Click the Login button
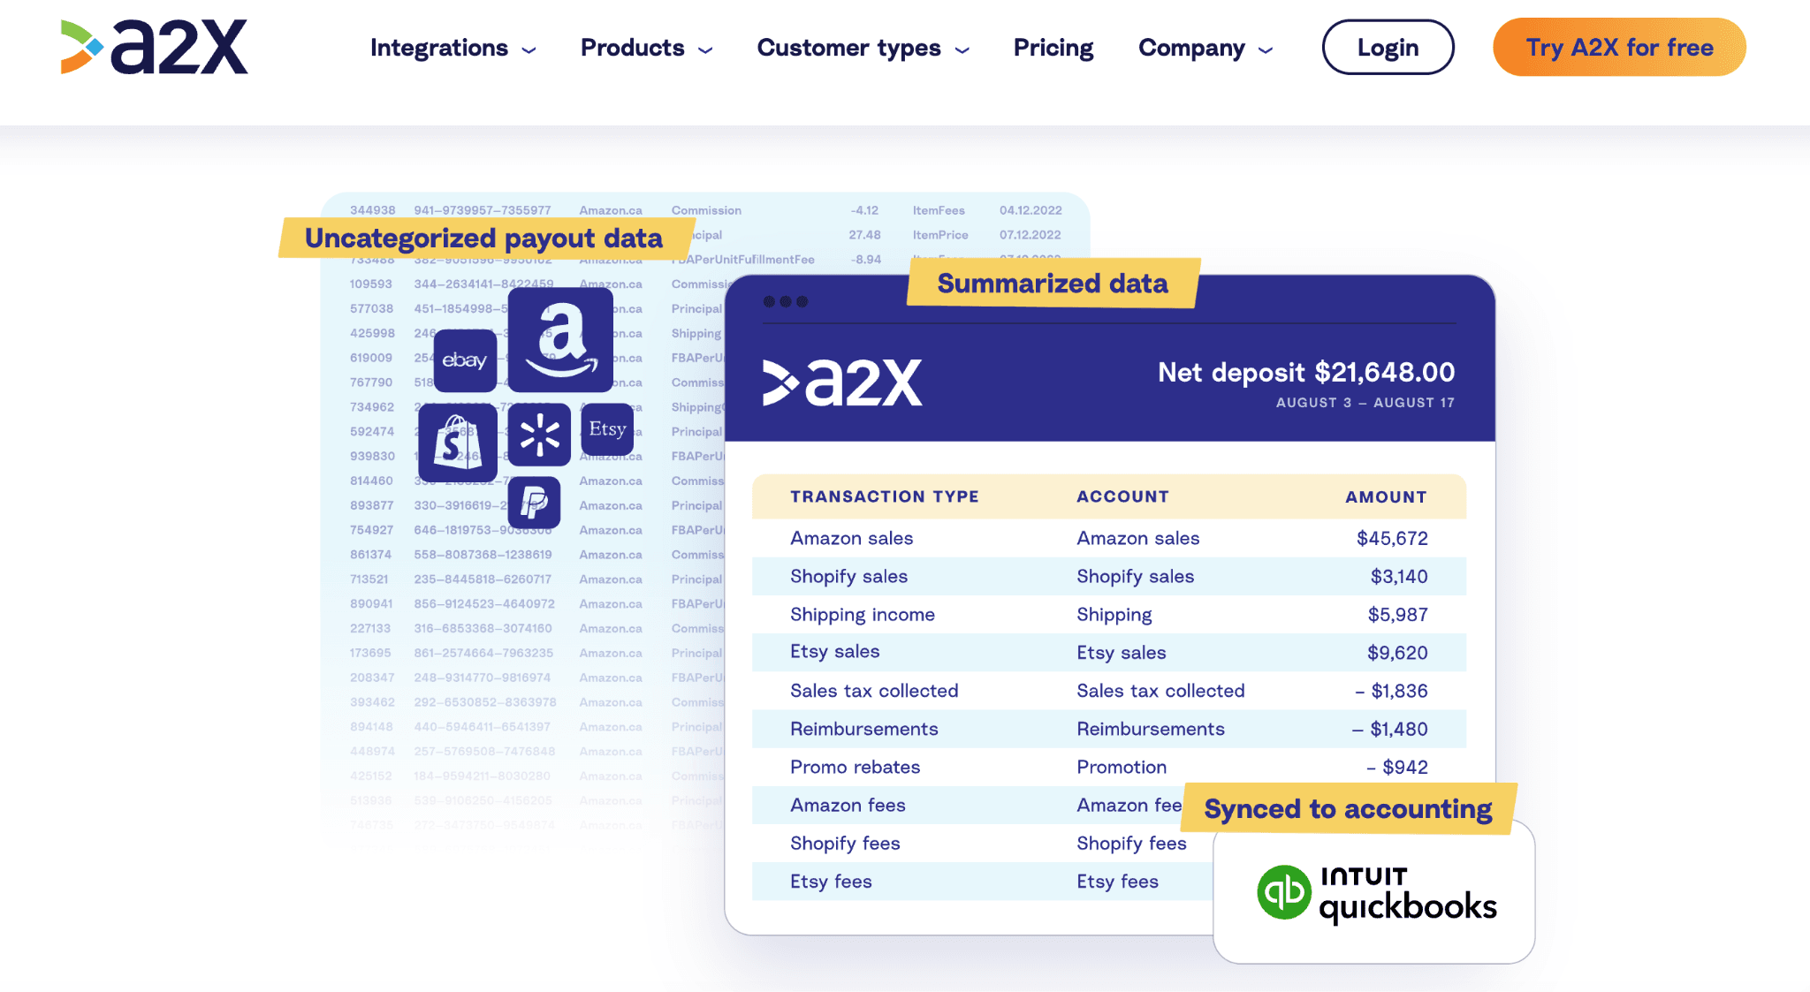 coord(1388,47)
